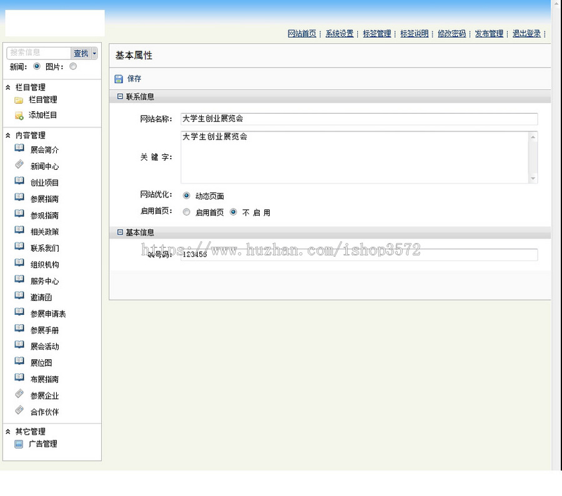Click the tag icon beside 参展企业
The height and width of the screenshot is (496, 562).
(x=19, y=394)
